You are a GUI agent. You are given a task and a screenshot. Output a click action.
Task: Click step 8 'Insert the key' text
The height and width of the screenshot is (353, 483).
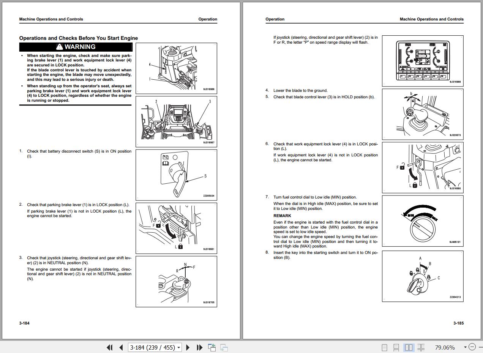point(325,255)
